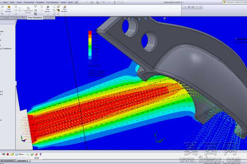247x164 pixels.
Task: Switch to the Simulation ribbon tab
Action: 49,18
